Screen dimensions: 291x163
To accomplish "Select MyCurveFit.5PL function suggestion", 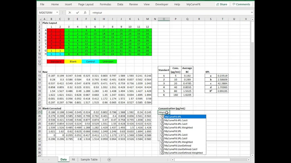I will click(183, 131).
